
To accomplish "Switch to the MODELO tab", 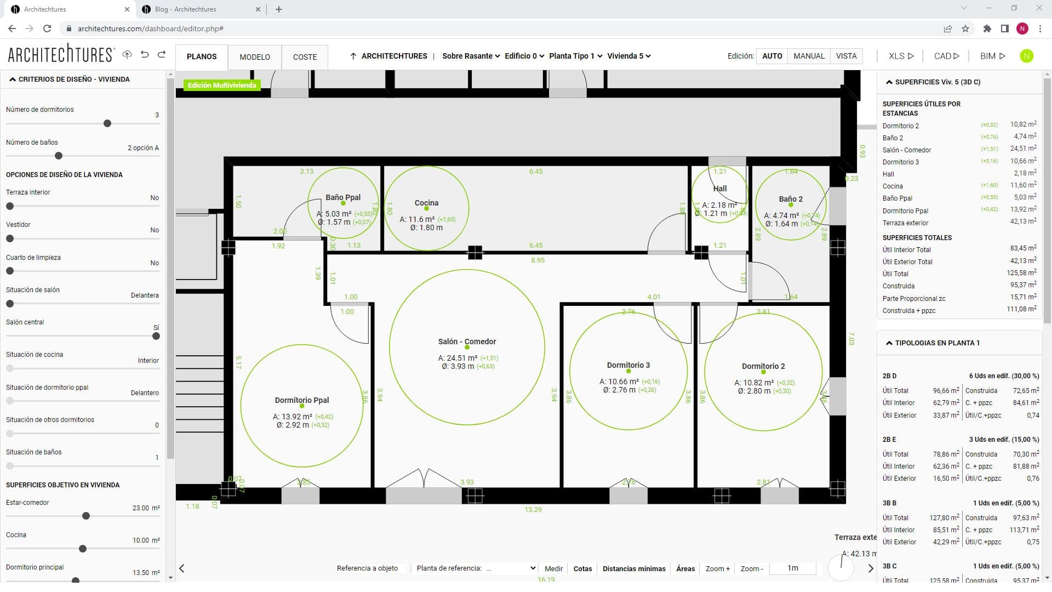I will coord(254,57).
